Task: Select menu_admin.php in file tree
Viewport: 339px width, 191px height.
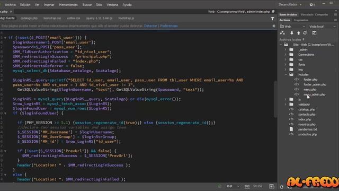Action: [314, 94]
